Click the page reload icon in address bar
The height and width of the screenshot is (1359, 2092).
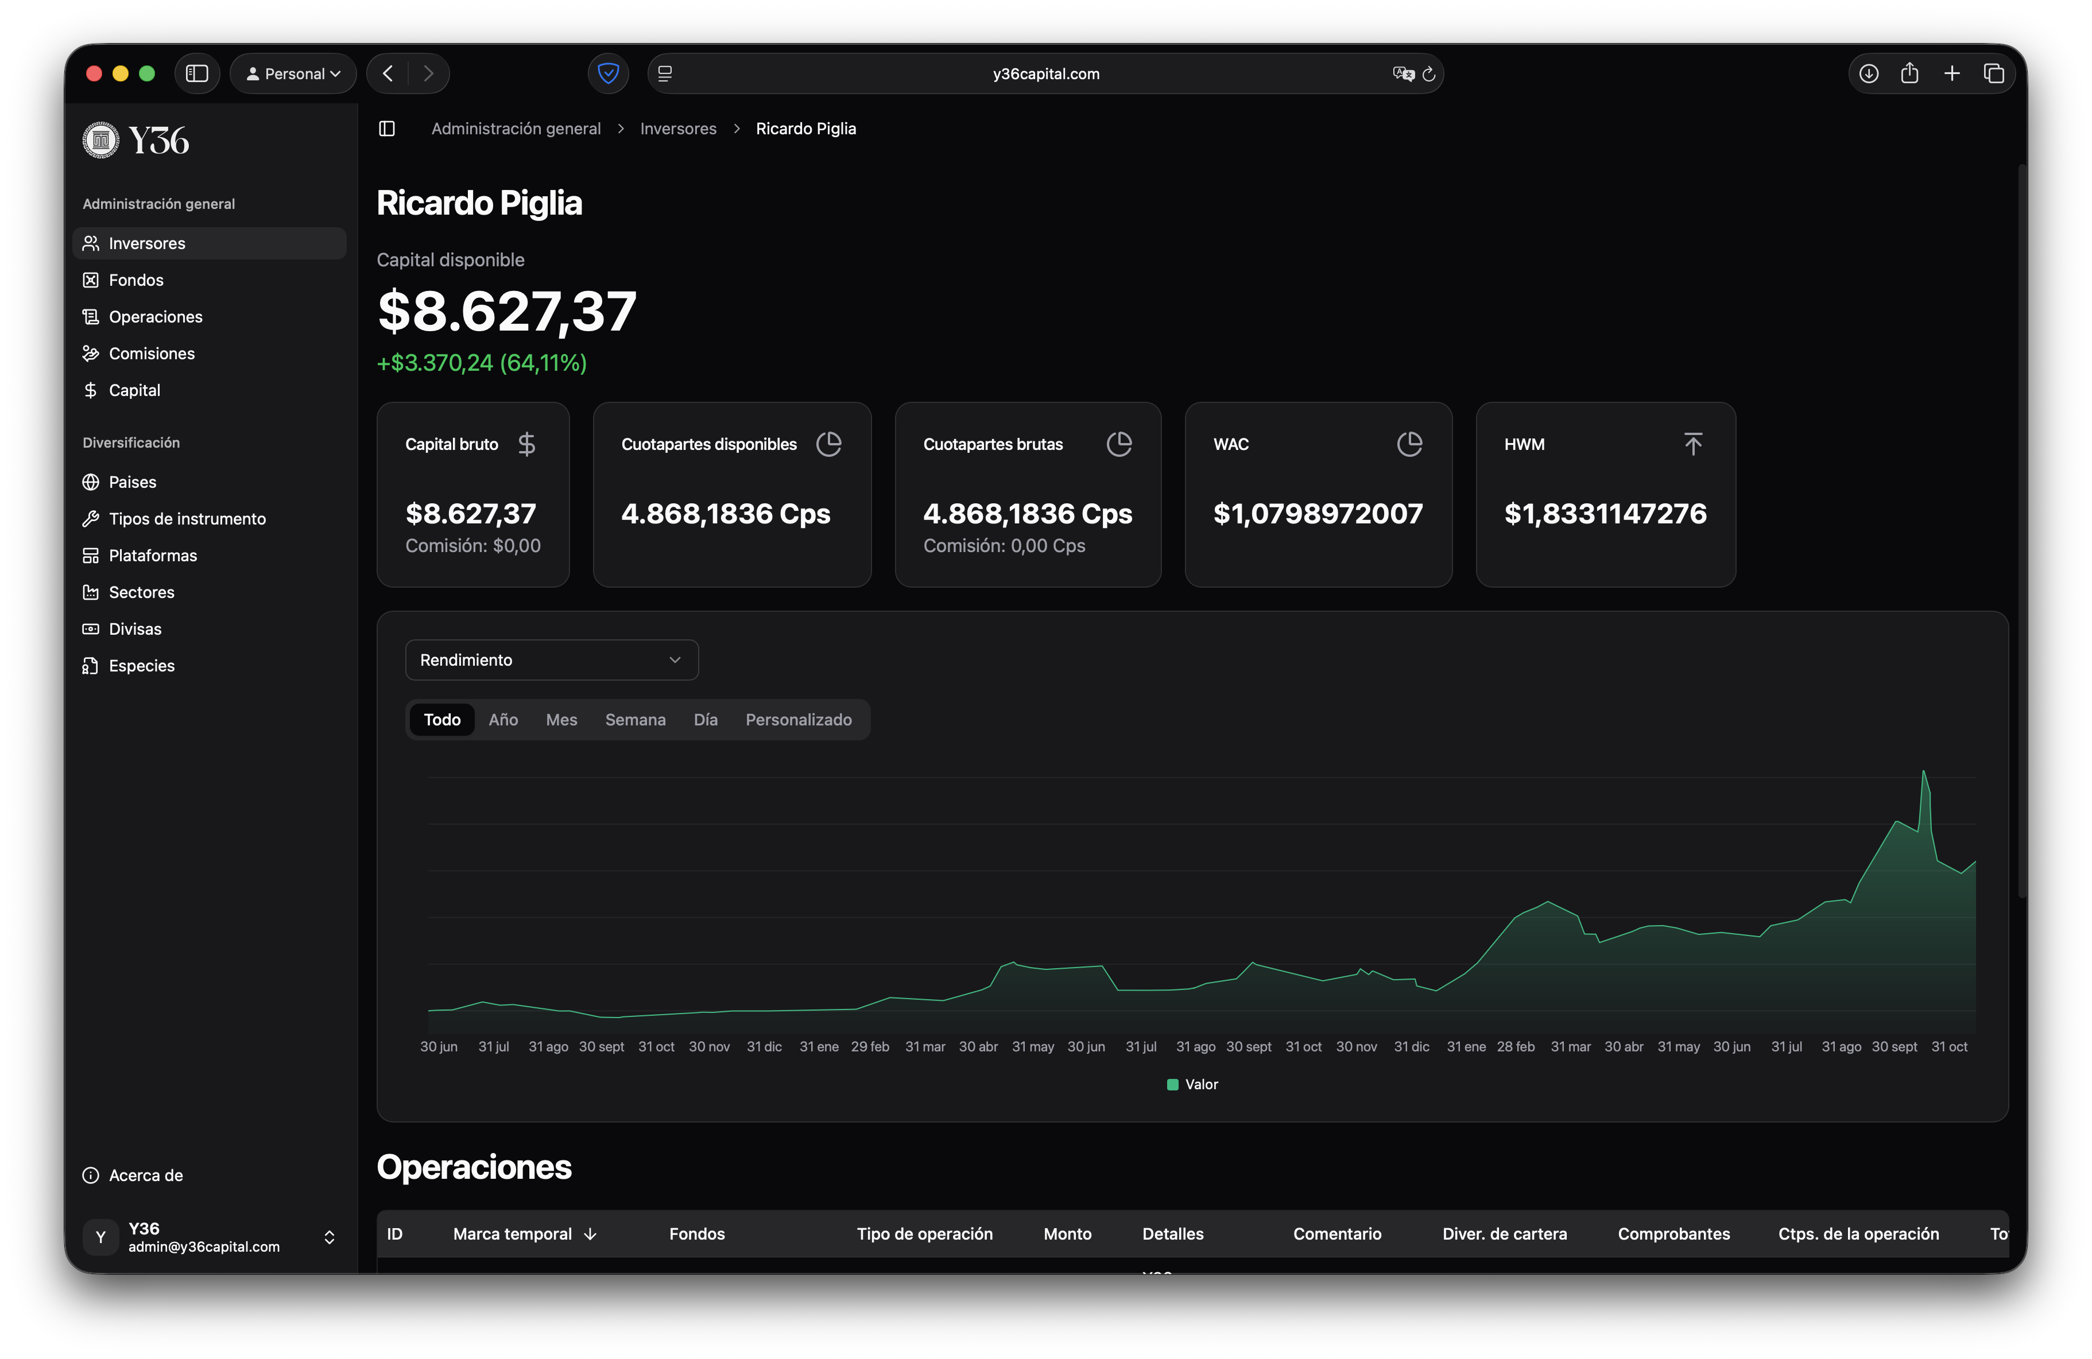coord(1428,74)
